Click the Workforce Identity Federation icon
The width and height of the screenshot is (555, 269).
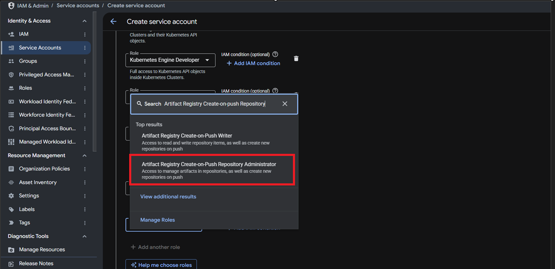click(11, 115)
